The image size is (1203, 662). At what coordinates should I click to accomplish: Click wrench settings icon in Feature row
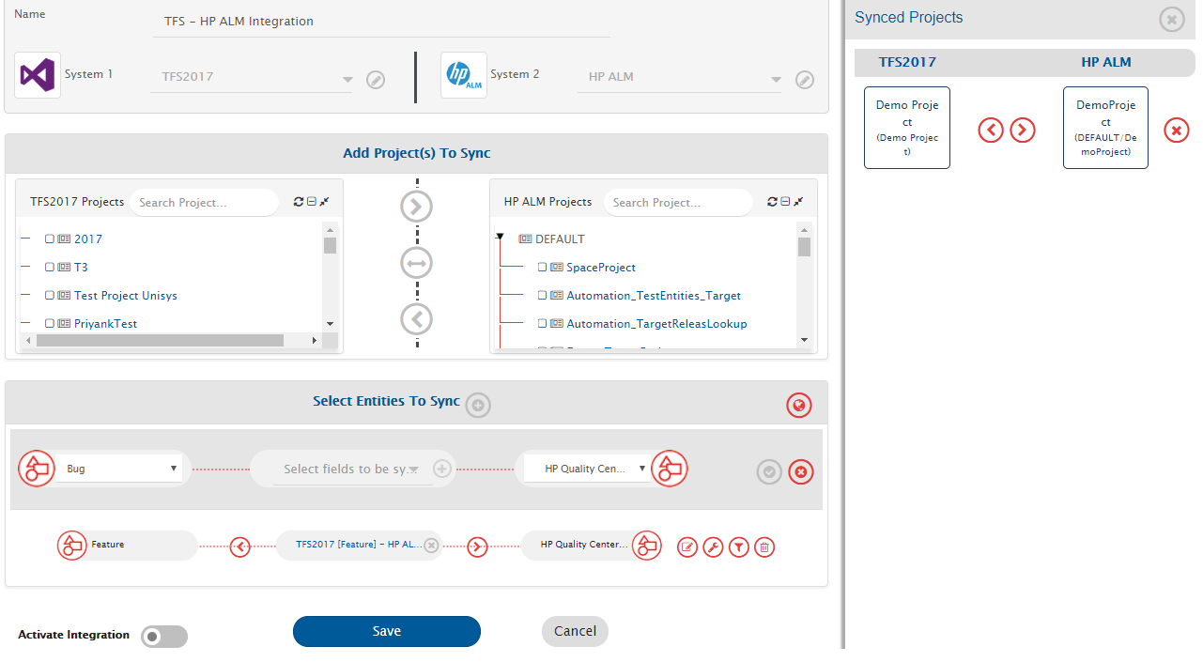713,547
